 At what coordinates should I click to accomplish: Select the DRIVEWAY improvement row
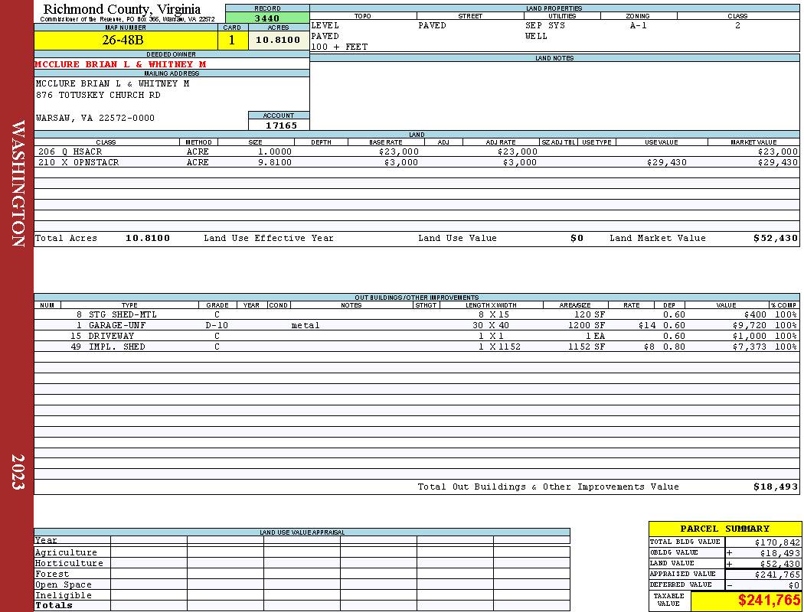(417, 336)
